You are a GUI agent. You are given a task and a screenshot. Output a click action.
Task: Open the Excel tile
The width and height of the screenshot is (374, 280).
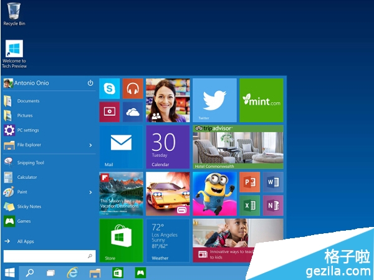click(x=250, y=206)
